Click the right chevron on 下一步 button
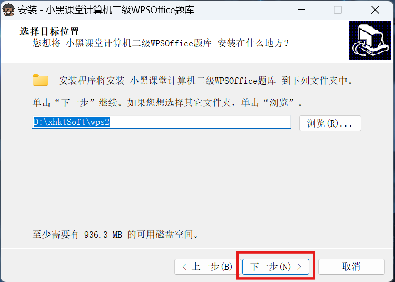Image resolution: width=395 pixels, height=282 pixels. 299,267
